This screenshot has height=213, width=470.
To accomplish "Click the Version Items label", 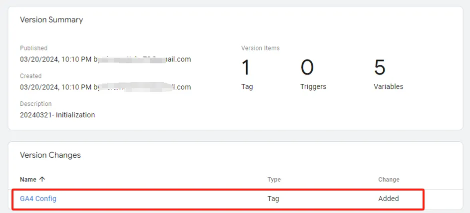I will tap(260, 48).
